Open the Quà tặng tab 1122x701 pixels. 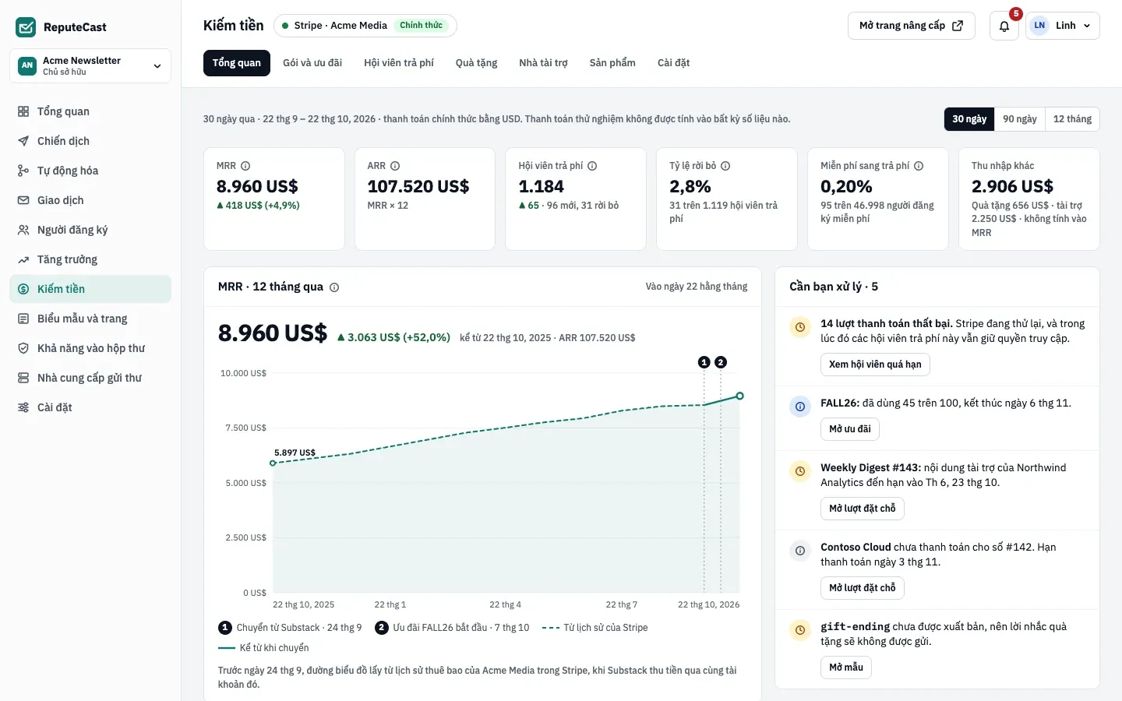pyautogui.click(x=476, y=63)
